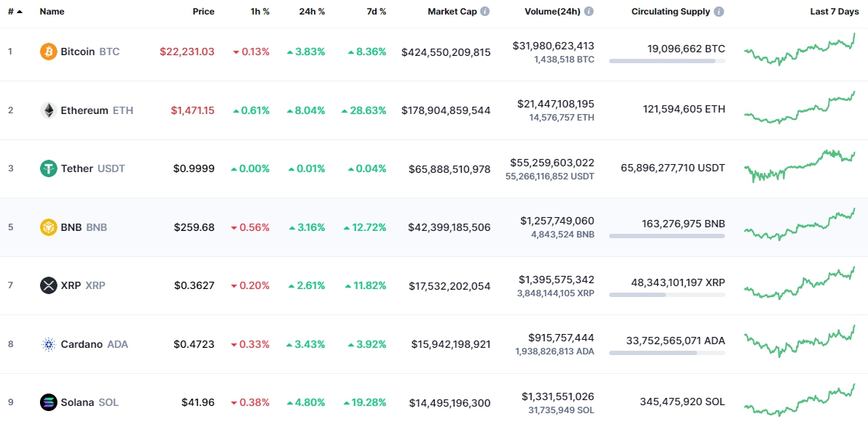Viewport: 868px width, 427px height.
Task: Sort table by Price column
Action: pos(203,12)
